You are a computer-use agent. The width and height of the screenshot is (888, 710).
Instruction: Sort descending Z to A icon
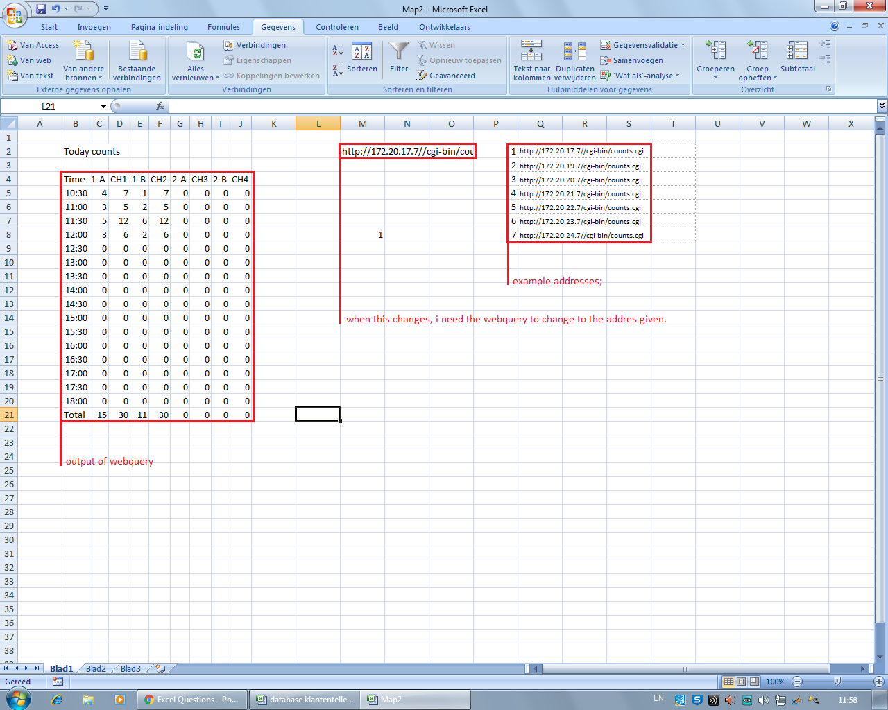tap(338, 70)
